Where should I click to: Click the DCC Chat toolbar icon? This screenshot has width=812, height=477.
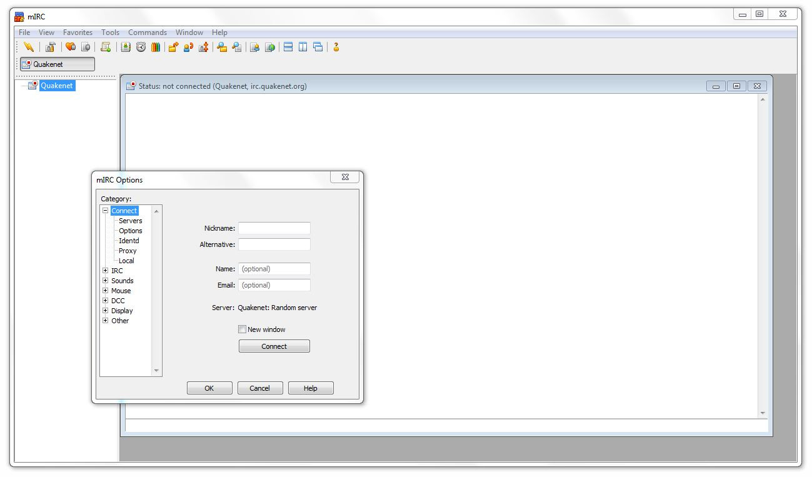[x=188, y=47]
